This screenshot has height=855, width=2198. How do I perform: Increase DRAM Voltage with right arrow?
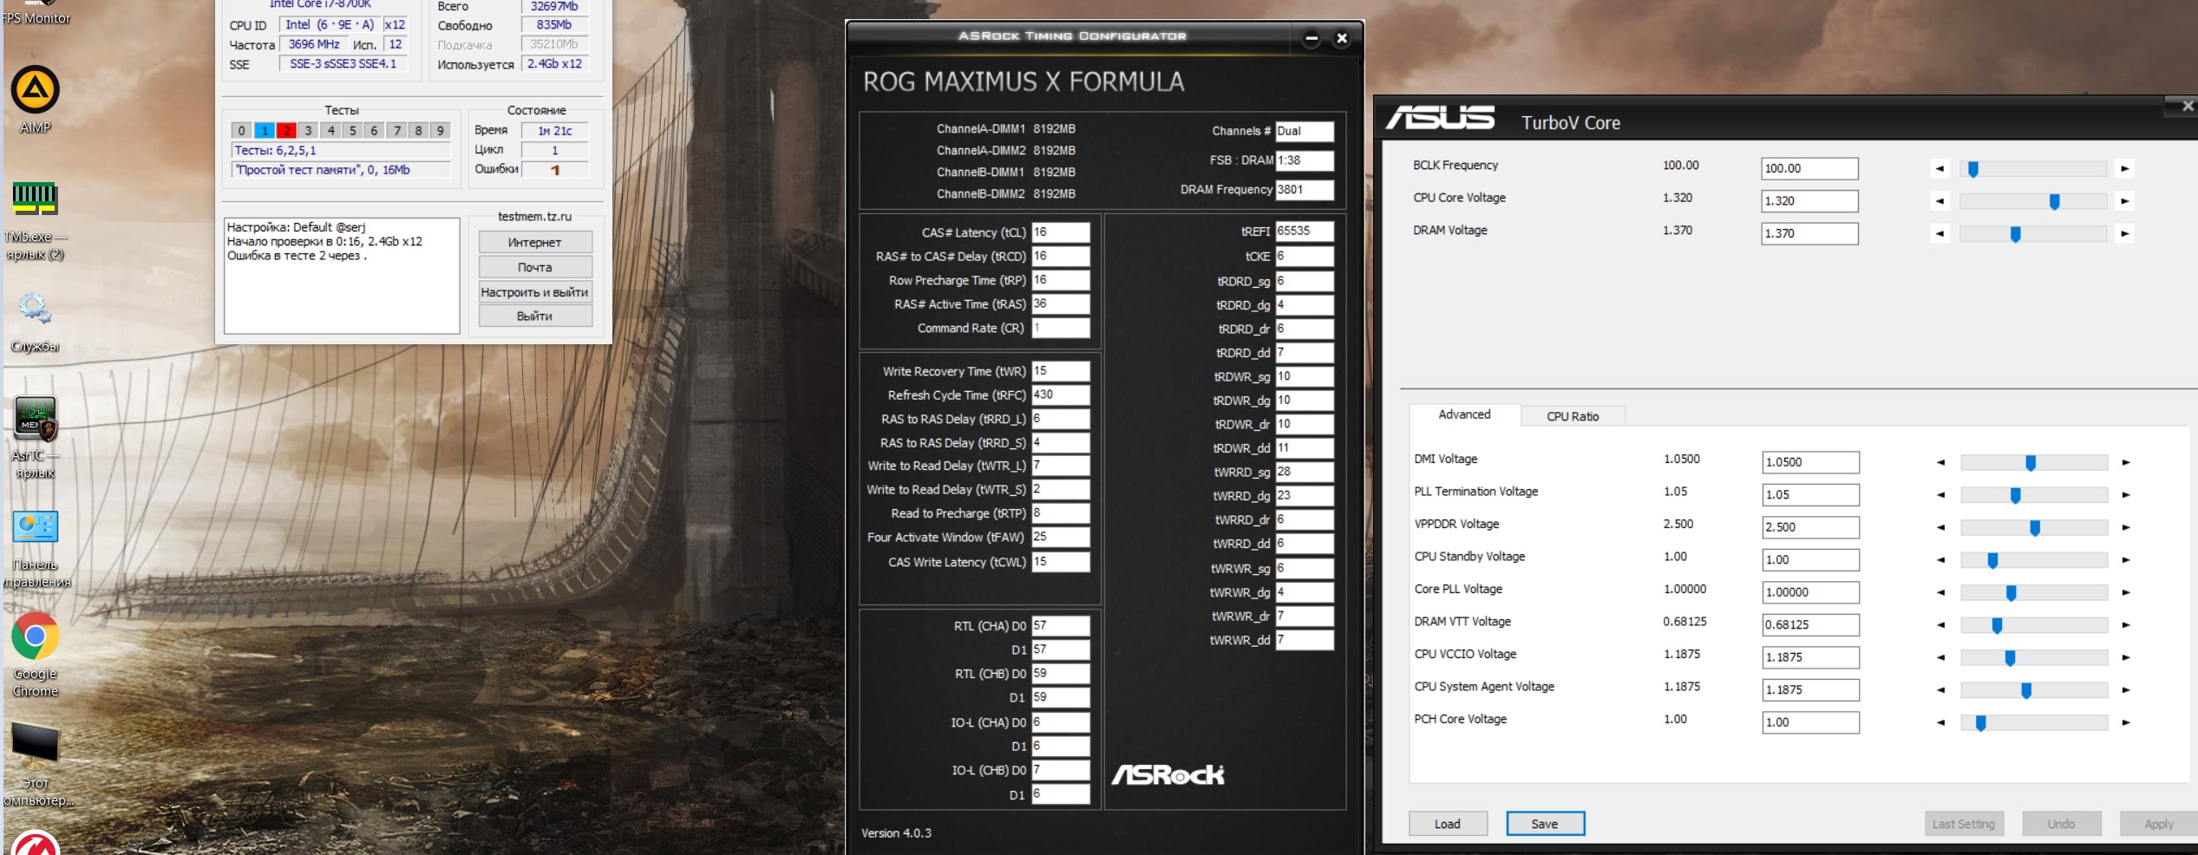click(x=2125, y=233)
